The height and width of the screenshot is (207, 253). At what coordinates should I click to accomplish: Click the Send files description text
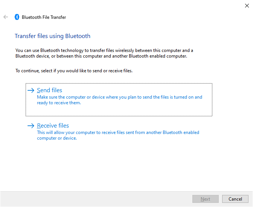point(119,100)
